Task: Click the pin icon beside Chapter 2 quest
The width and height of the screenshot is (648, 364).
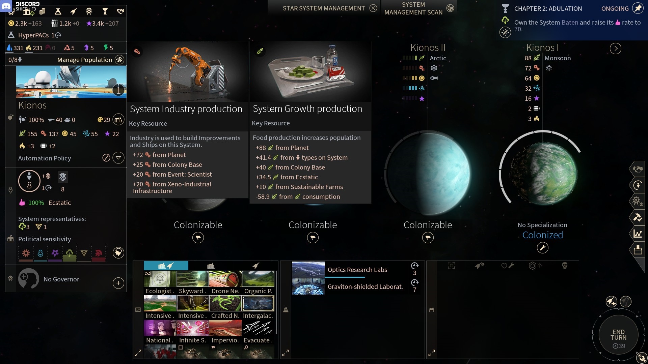Action: pos(638,8)
